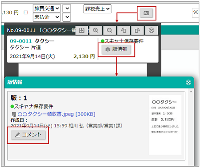Screen dimensions: 200x168
Task: Toggle the checkbox next to the amount
Action: pos(26,12)
